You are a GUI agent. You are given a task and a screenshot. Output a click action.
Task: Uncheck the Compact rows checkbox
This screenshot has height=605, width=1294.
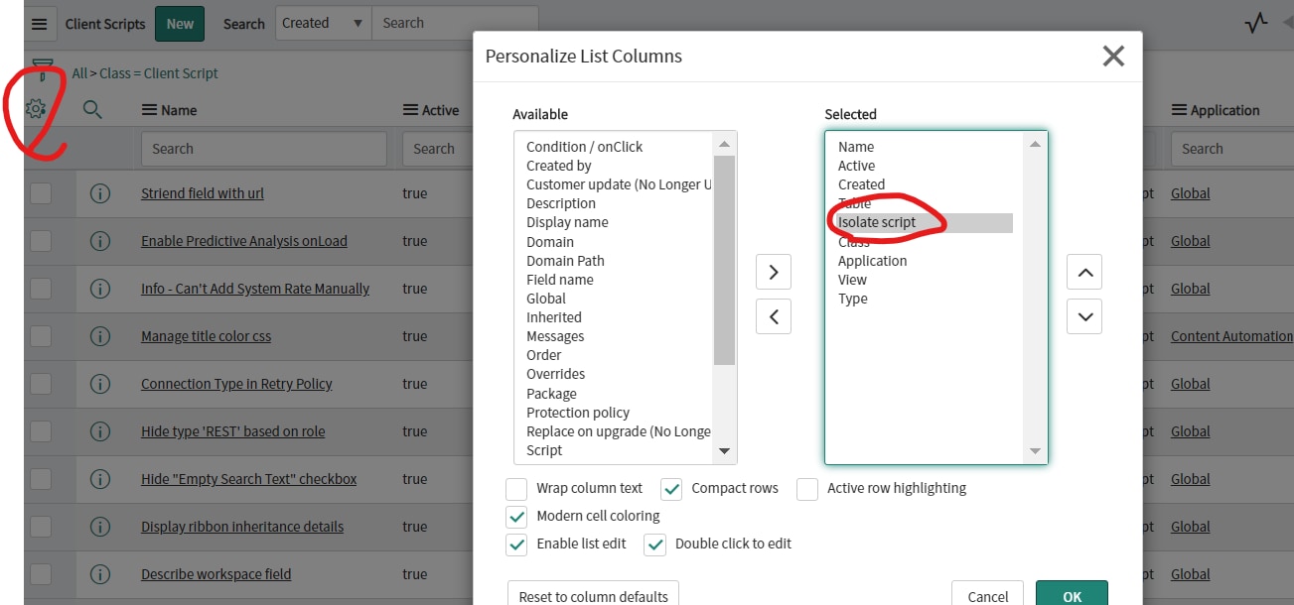pos(672,489)
